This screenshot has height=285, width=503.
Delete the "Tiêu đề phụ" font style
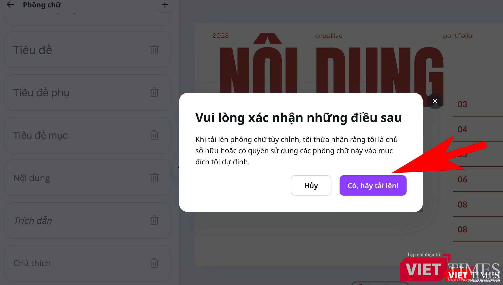[x=154, y=93]
